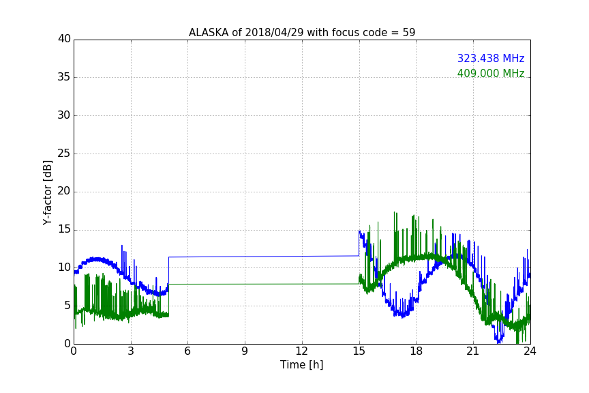Click the y-axis tick label 35
This screenshot has height=393, width=589.
tap(64, 77)
